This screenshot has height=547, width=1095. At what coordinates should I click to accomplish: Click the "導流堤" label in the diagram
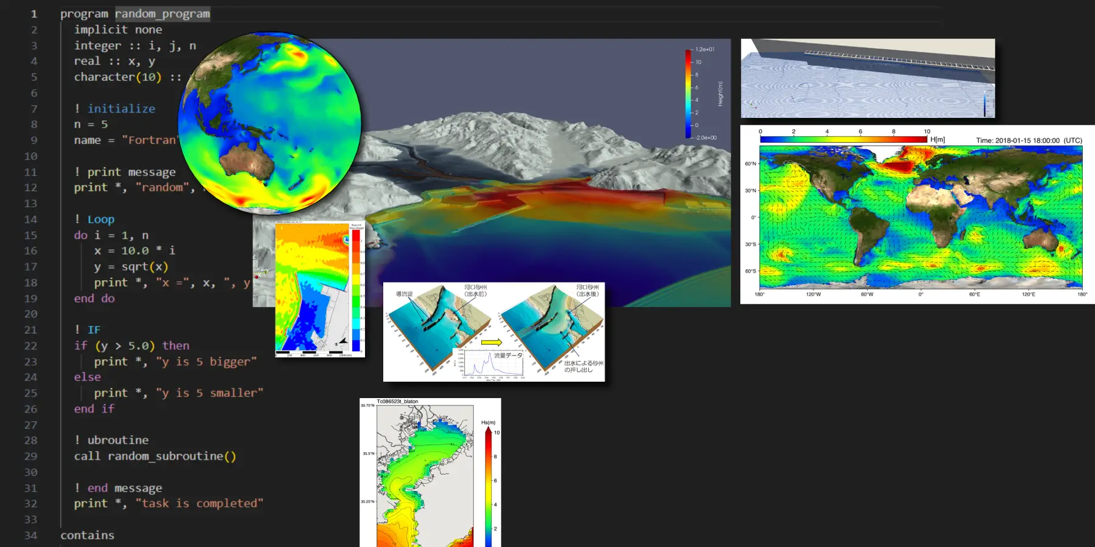[x=404, y=294]
